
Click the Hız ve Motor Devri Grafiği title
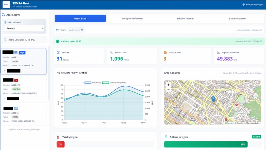coord(72,73)
